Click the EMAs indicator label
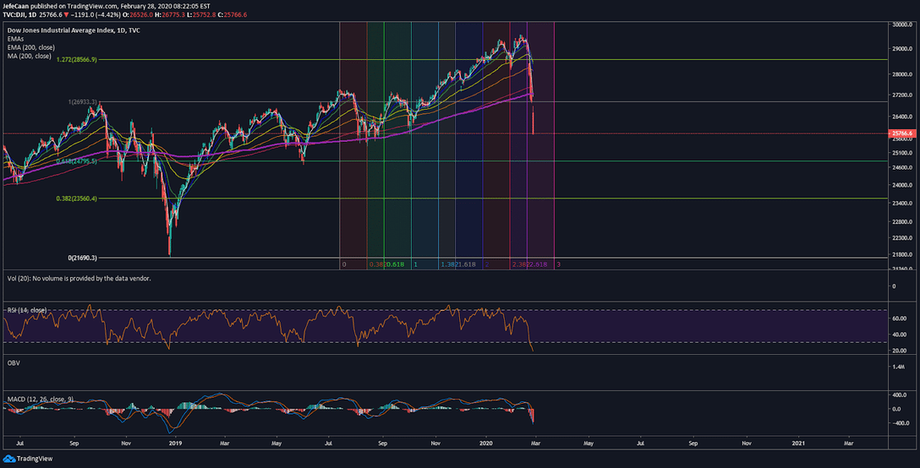 15,39
